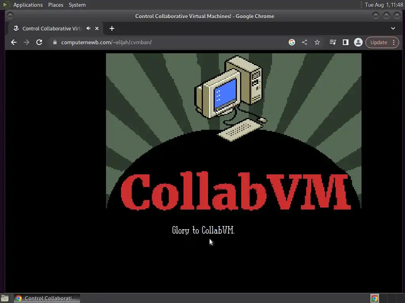This screenshot has height=303, width=405.
Task: Open the Chrome profile avatar
Action: [x=358, y=42]
